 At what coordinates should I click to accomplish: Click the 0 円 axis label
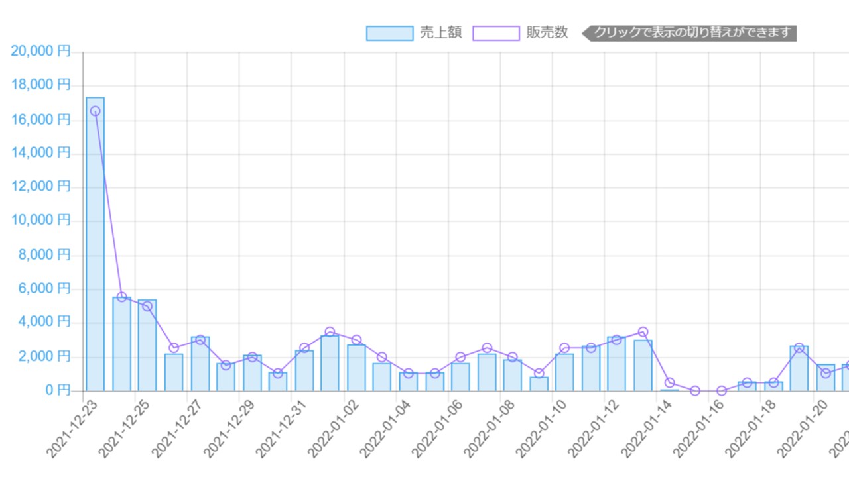(58, 391)
